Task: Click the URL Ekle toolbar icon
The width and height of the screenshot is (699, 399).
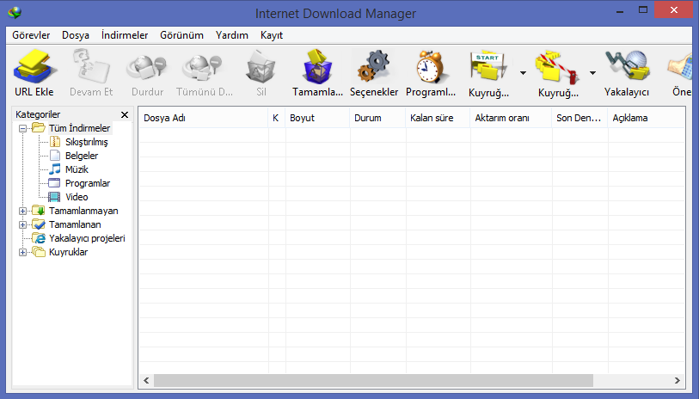Action: pyautogui.click(x=34, y=67)
